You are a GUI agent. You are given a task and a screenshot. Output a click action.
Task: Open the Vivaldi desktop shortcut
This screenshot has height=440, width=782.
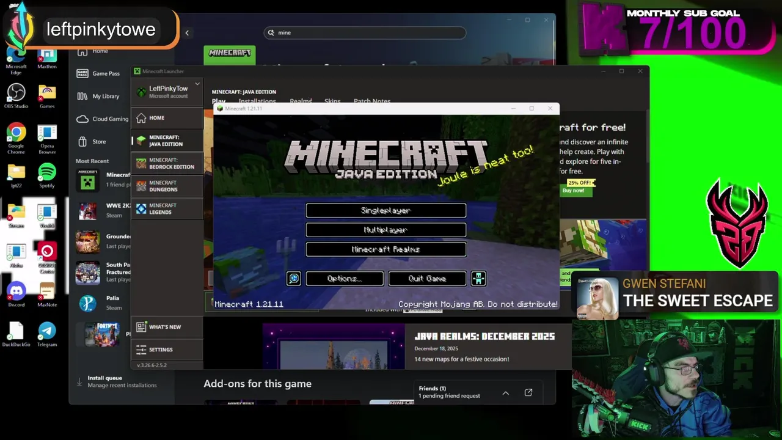(x=47, y=215)
